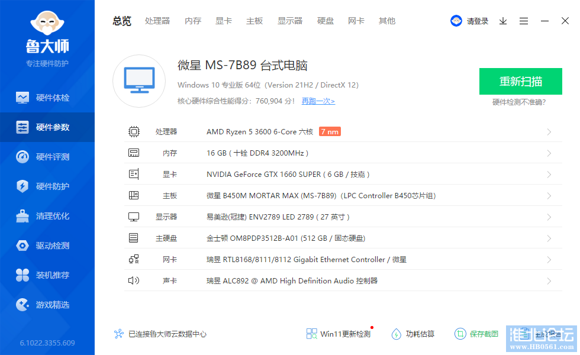Expand the 内存 row chevron

pyautogui.click(x=549, y=153)
